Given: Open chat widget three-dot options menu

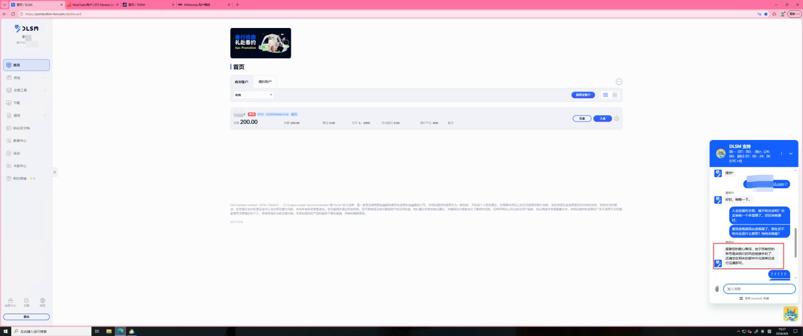Looking at the screenshot, I should [x=781, y=153].
